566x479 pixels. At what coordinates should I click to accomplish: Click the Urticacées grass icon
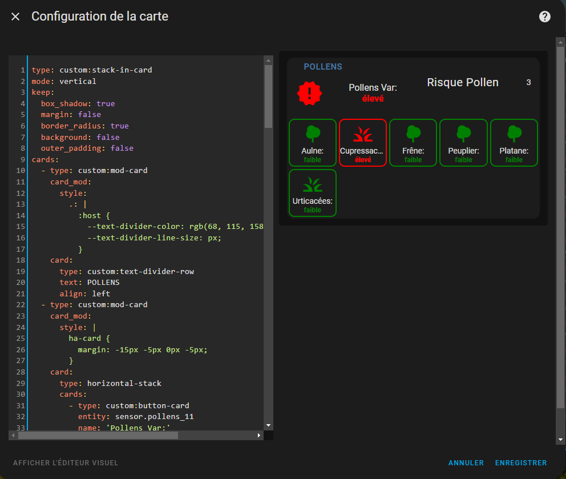(x=312, y=184)
